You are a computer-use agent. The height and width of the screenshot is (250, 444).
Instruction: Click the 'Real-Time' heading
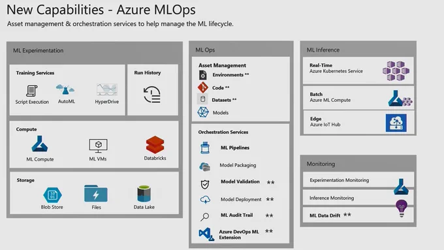pyautogui.click(x=321, y=65)
